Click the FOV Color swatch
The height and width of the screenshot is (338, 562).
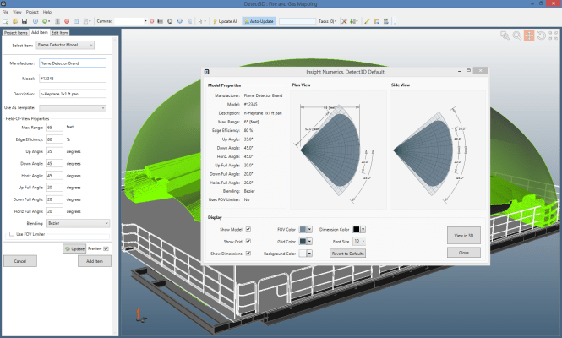(x=303, y=229)
